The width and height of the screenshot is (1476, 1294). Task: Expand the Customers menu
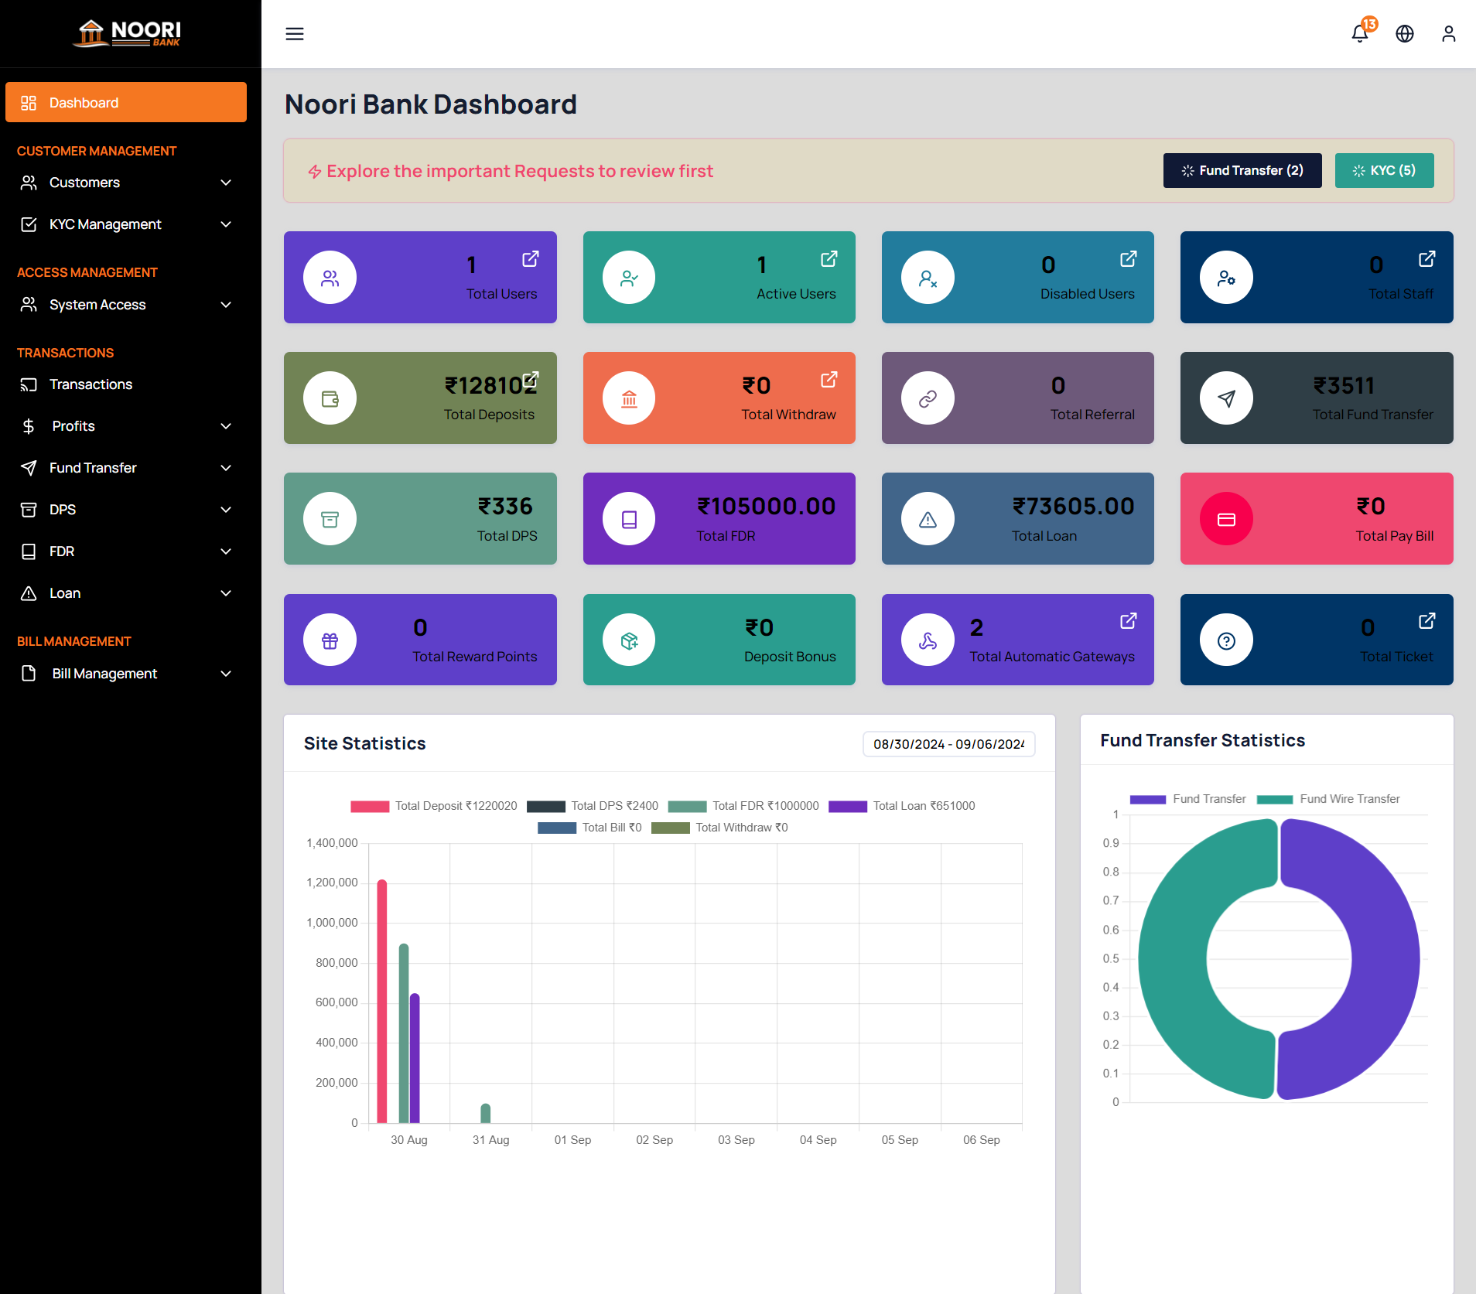[x=125, y=183]
